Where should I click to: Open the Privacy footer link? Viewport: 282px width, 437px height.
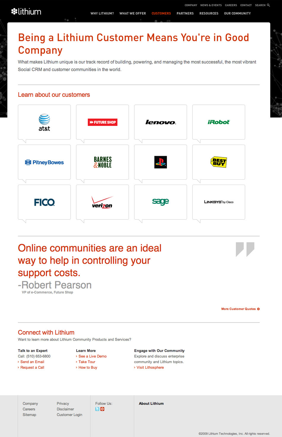click(63, 403)
